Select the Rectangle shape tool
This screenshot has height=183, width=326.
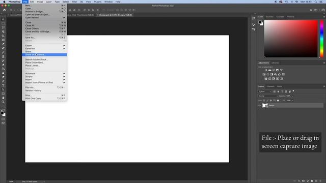(x=3, y=94)
